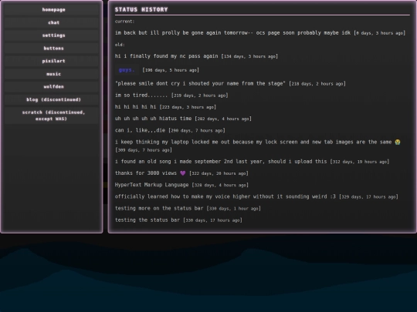Click status 'im so tired.......'
Screen dimensions: 417x312
[x=141, y=95]
